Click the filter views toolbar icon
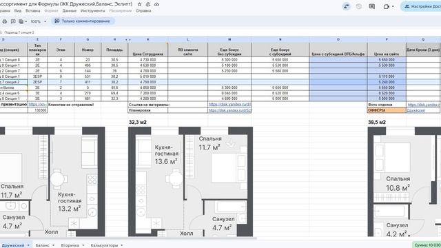This screenshot has height=248, width=441. [x=21, y=21]
